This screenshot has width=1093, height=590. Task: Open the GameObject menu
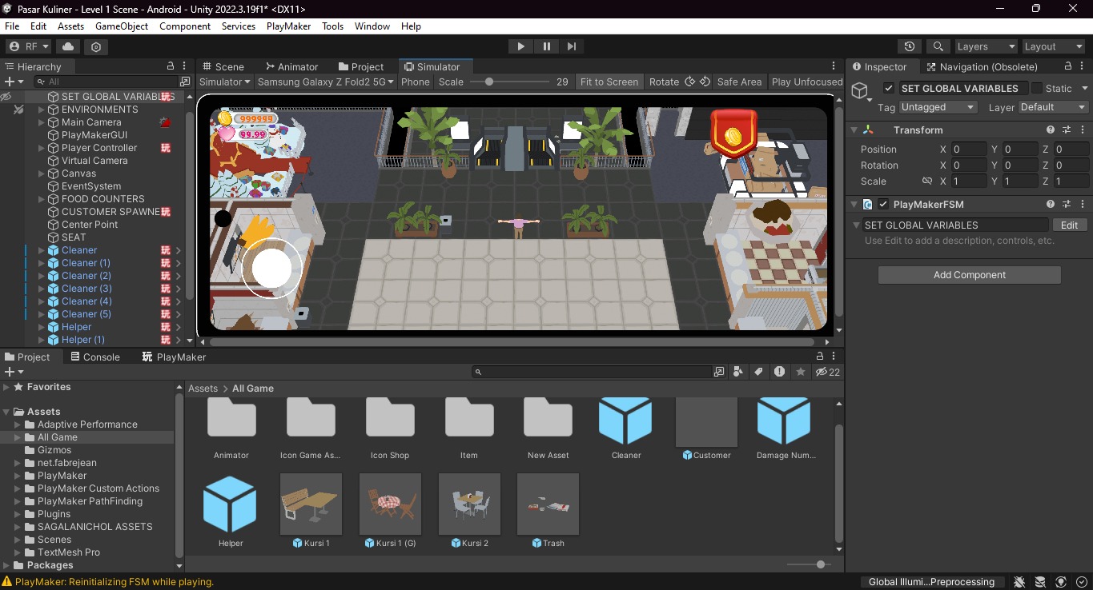tap(121, 26)
